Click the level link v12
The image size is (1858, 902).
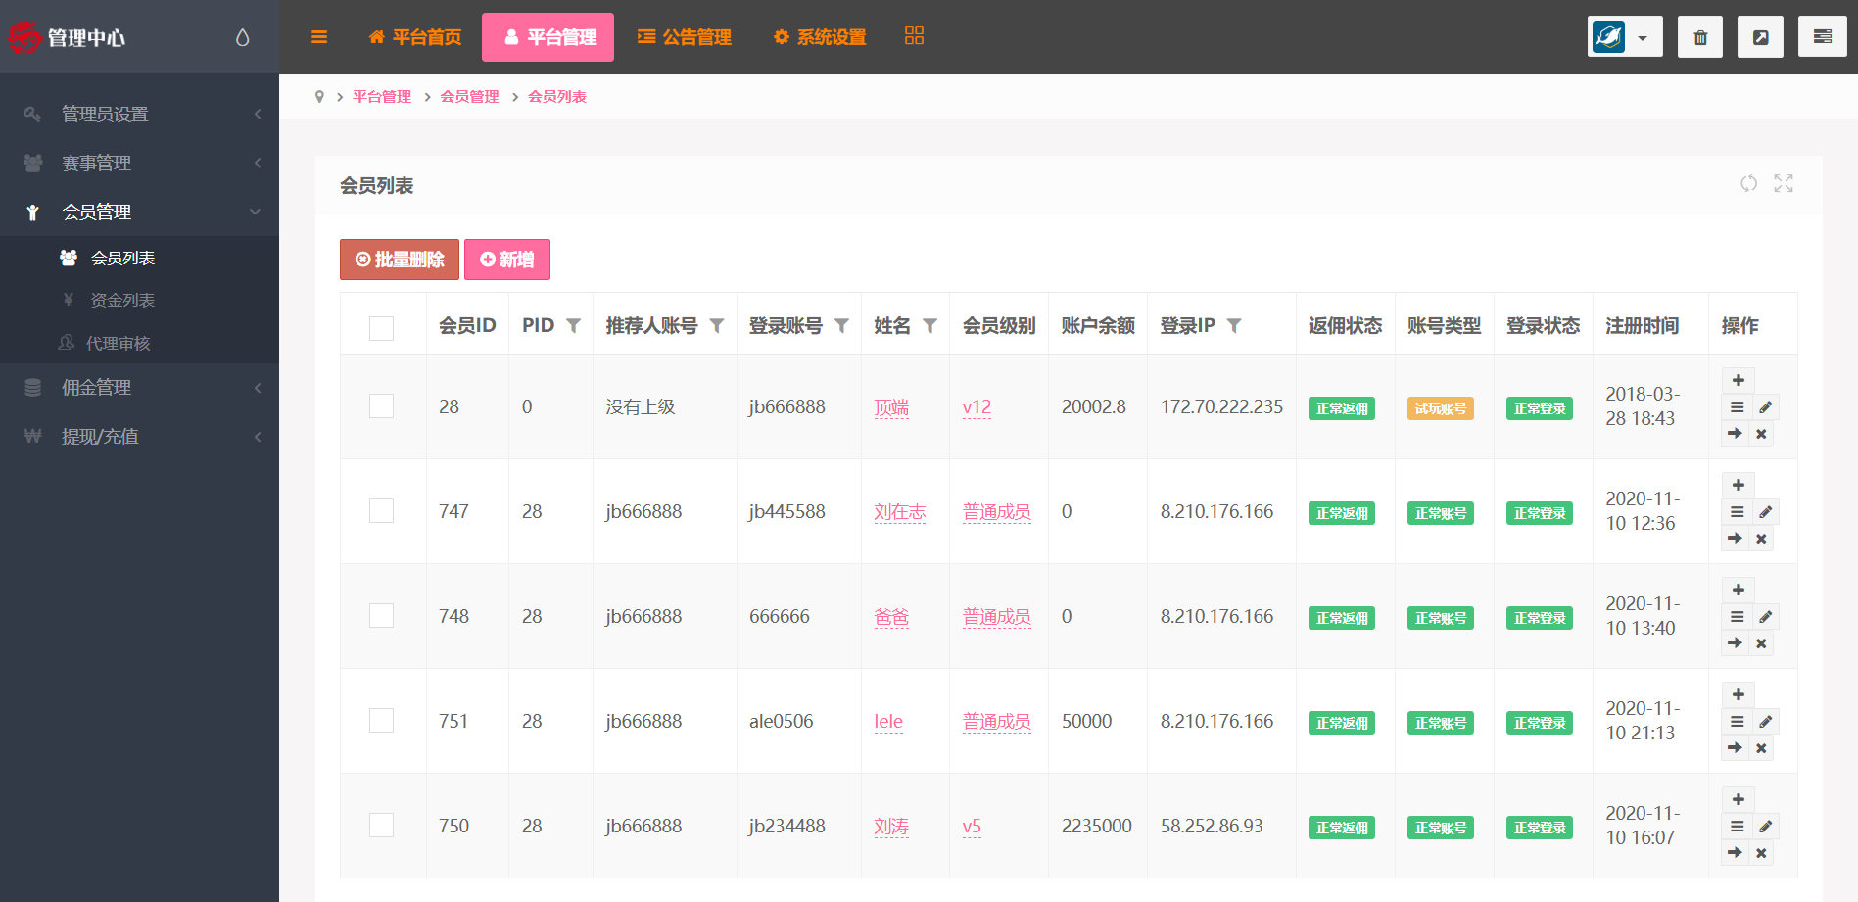tap(977, 406)
